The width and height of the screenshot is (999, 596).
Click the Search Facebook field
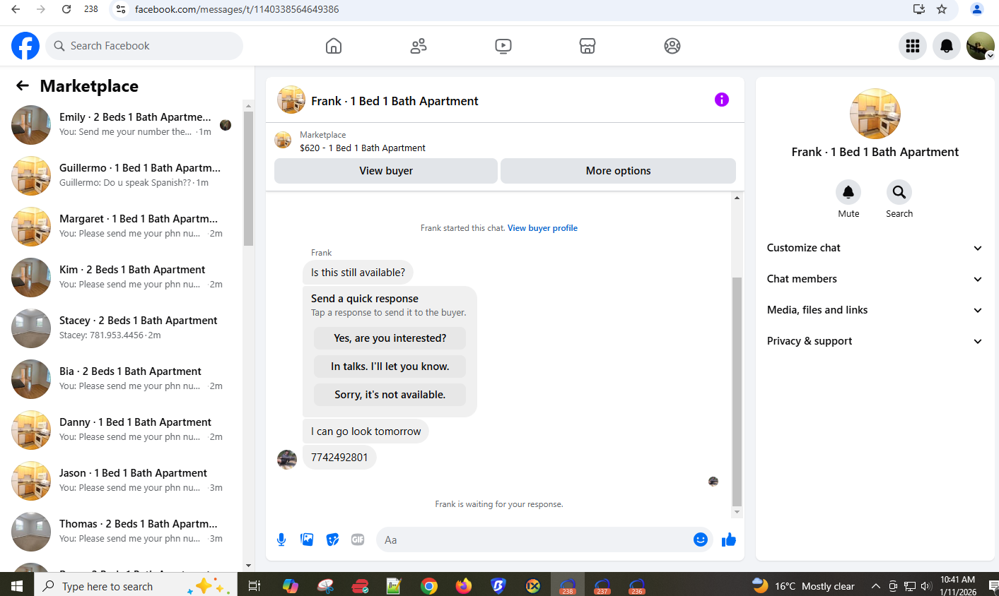(144, 46)
